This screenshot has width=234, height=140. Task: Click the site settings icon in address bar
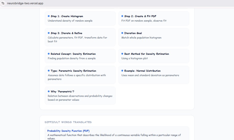3,3
